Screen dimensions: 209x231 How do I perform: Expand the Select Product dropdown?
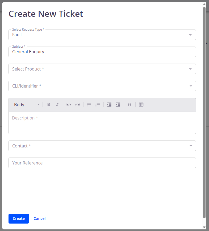pyautogui.click(x=102, y=69)
